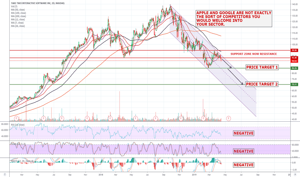Click the Z timezone icon at bottom-left
The image size is (300, 177).
[x=5, y=174]
